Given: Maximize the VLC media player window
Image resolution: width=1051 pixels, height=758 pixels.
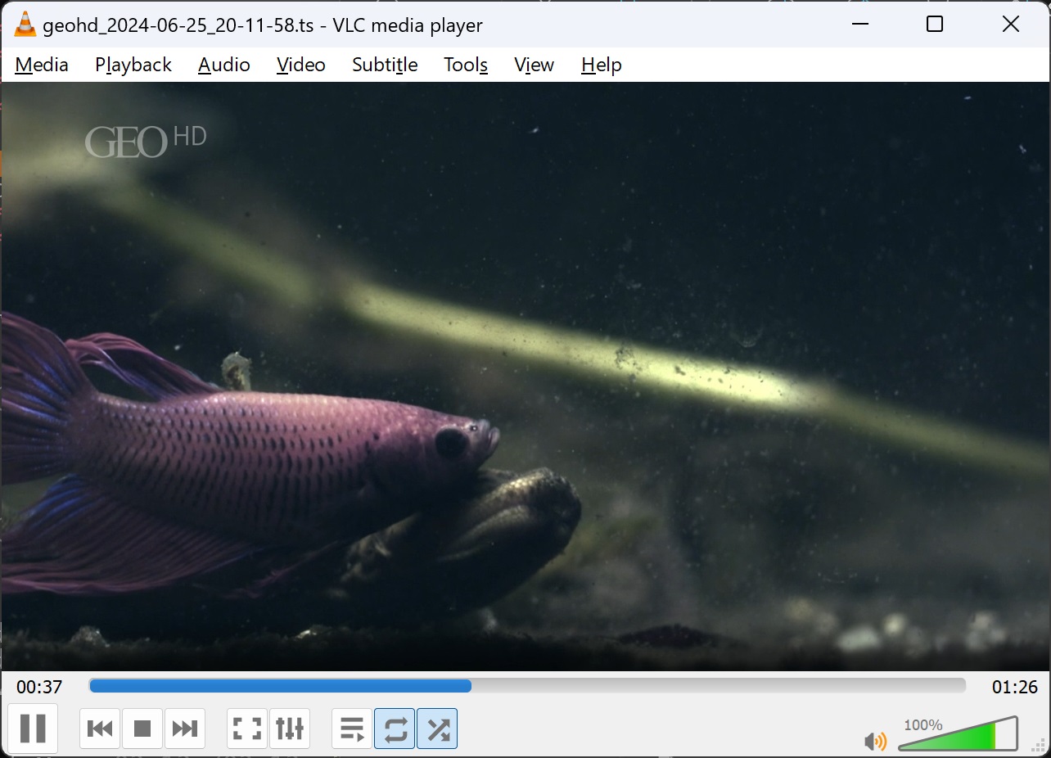Looking at the screenshot, I should point(935,25).
